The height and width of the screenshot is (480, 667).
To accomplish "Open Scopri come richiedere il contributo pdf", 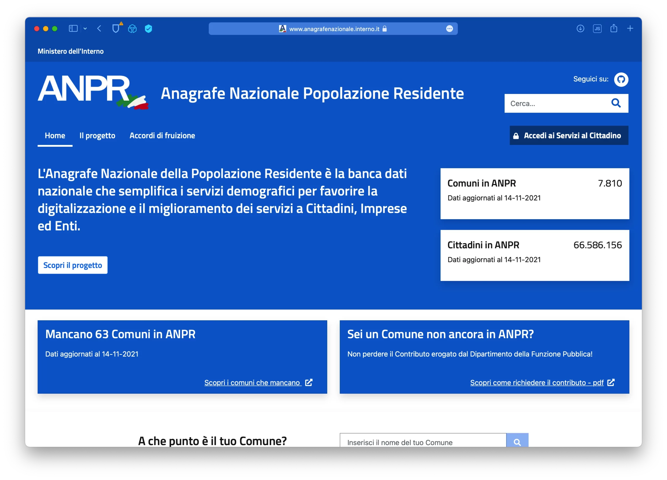I will (x=537, y=382).
